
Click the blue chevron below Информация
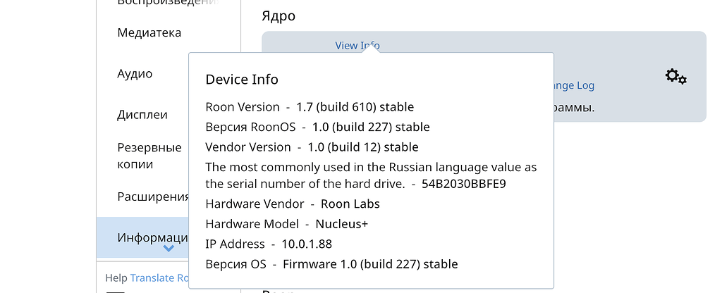[x=169, y=248]
